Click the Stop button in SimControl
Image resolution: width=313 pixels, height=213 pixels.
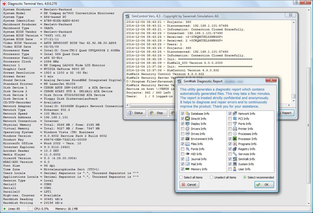(157, 113)
